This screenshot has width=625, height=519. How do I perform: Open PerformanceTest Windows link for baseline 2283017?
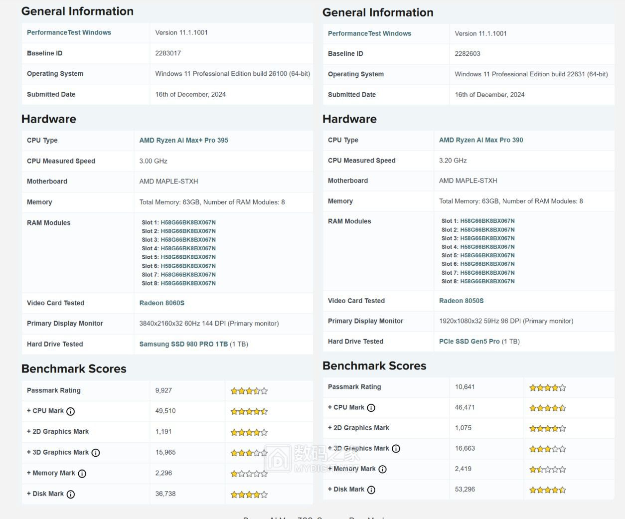point(69,32)
